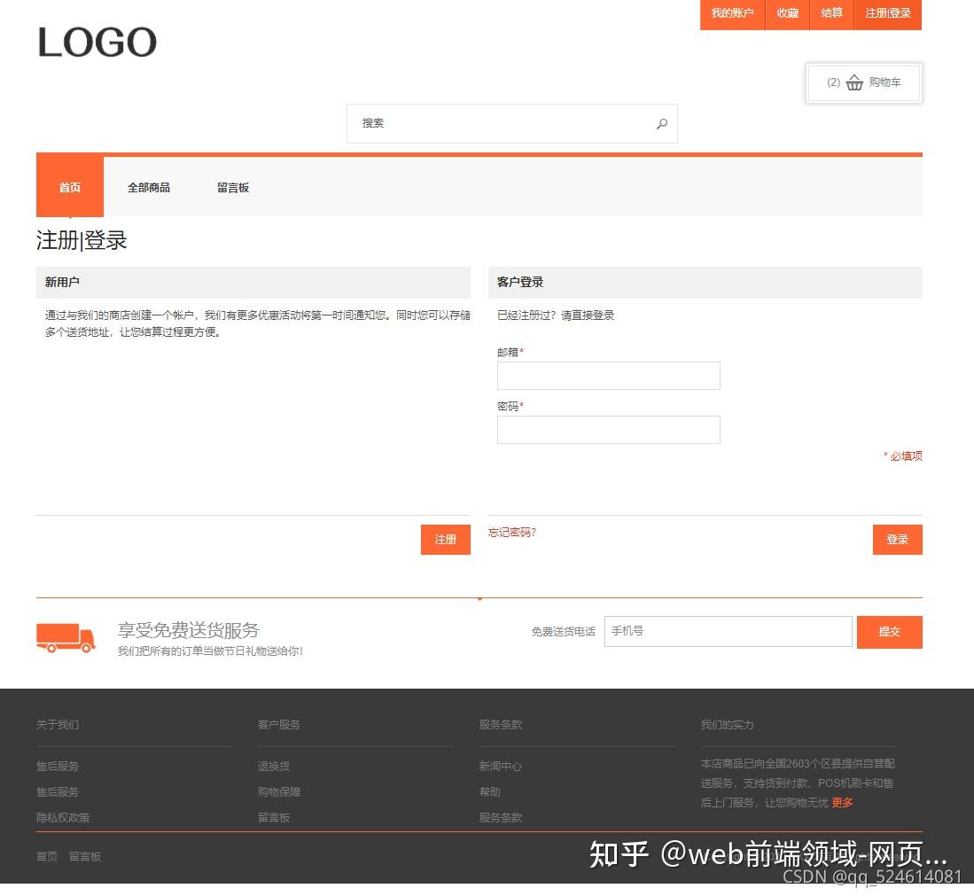Click inside the 手机号 phone field

(x=727, y=631)
